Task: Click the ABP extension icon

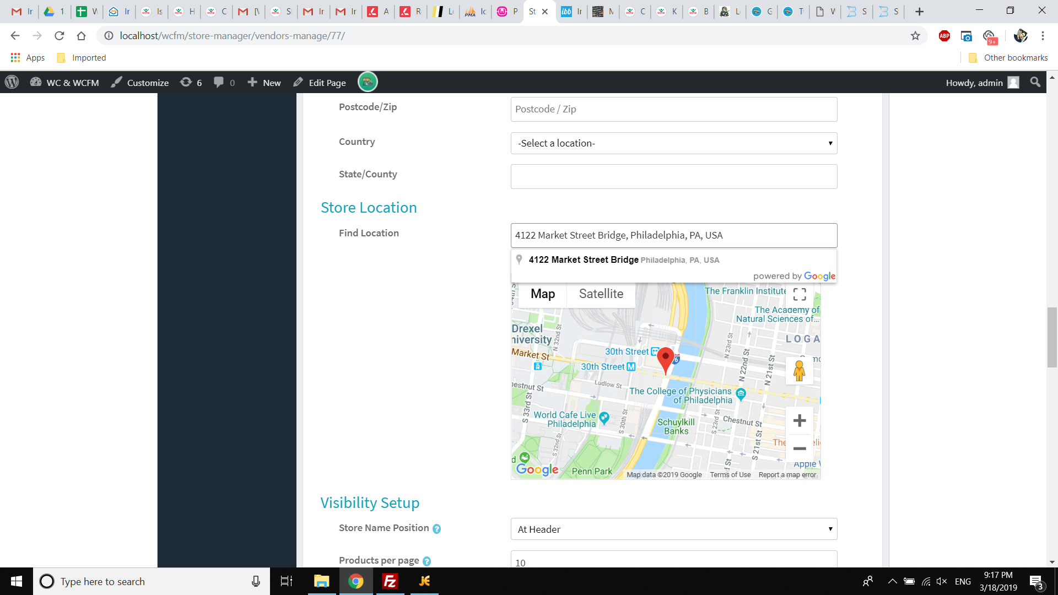Action: pos(944,36)
